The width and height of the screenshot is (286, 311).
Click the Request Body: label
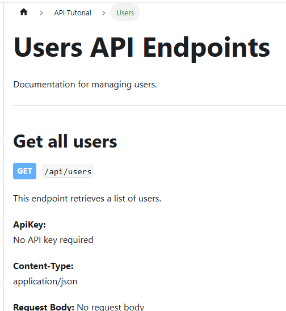pyautogui.click(x=44, y=307)
